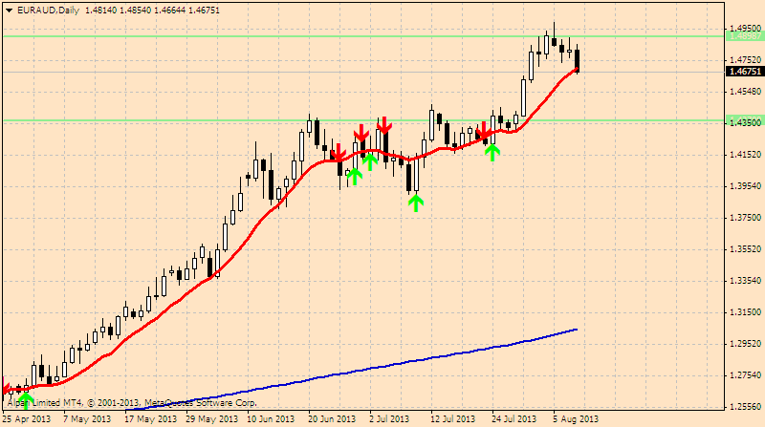The image size is (765, 427).
Task: Click the green highlighted 1.43500 price tag
Action: click(744, 122)
